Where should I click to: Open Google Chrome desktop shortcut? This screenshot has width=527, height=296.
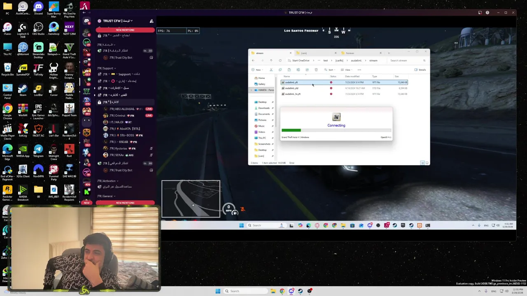(x=7, y=110)
